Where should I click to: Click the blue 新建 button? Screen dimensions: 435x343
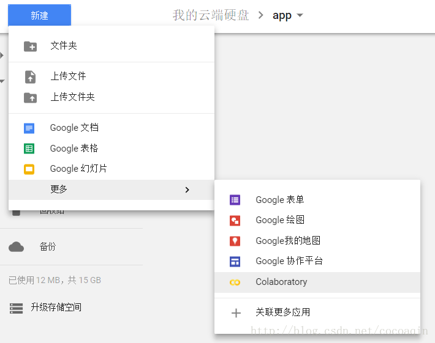39,15
